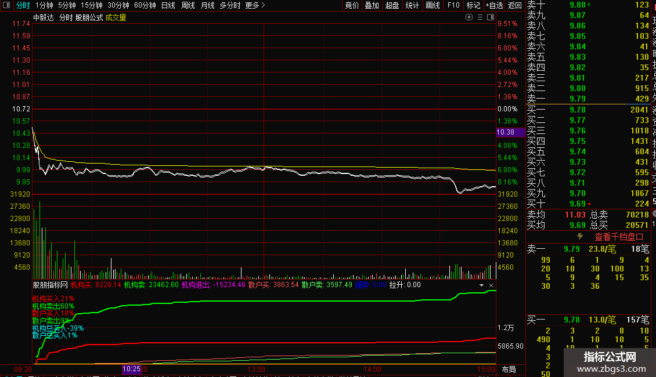This screenshot has width=656, height=377.
Task: Switch to the 日线 chart tab
Action: (168, 5)
